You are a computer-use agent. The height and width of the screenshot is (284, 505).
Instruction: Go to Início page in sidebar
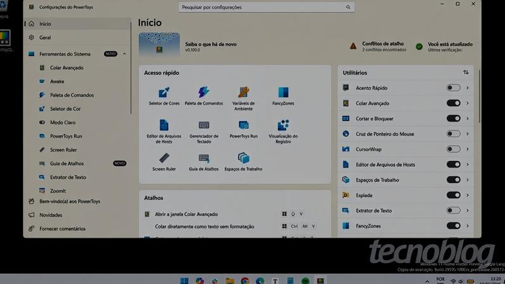(77, 24)
